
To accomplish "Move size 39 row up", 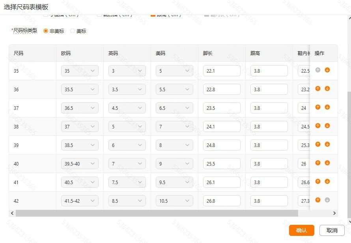I will coord(317,144).
